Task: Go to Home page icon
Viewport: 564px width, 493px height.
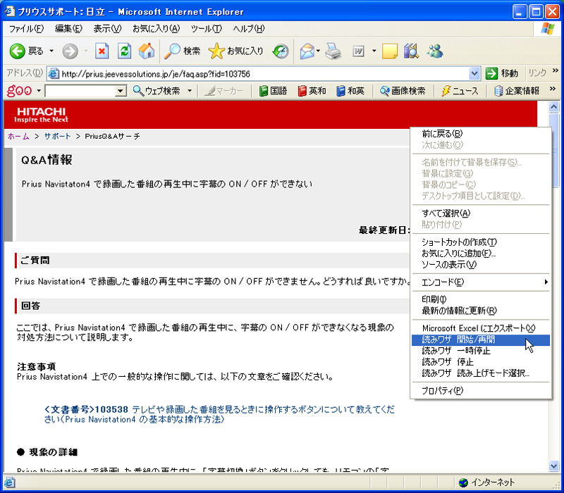Action: click(147, 51)
